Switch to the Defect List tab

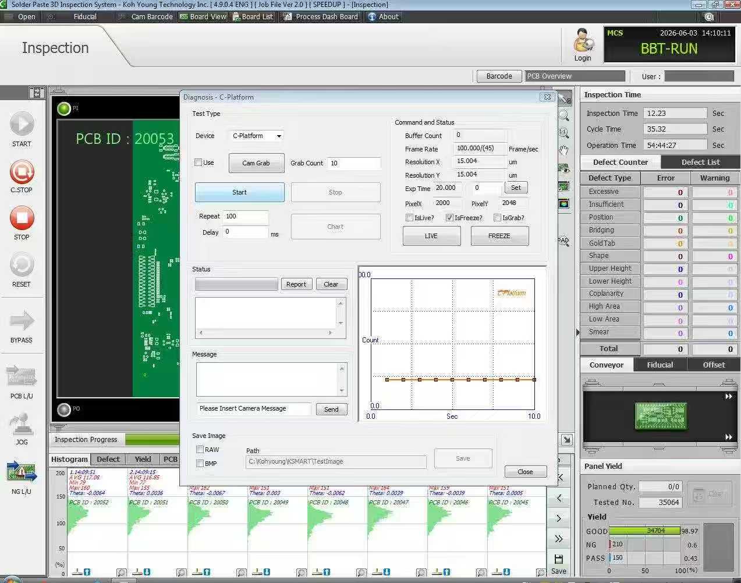click(700, 162)
